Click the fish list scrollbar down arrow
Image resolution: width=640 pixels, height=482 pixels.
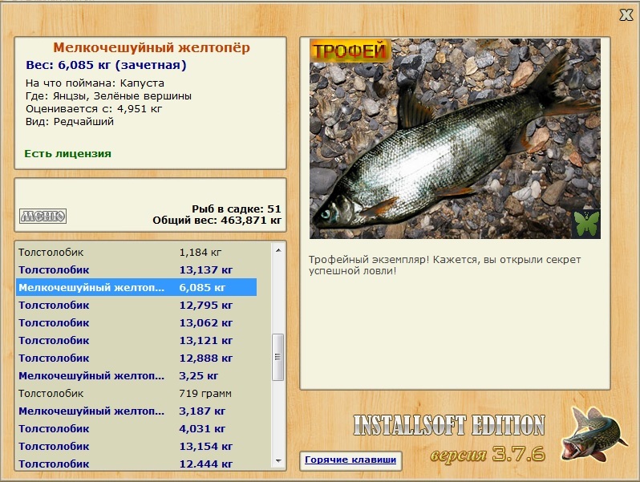point(278,461)
